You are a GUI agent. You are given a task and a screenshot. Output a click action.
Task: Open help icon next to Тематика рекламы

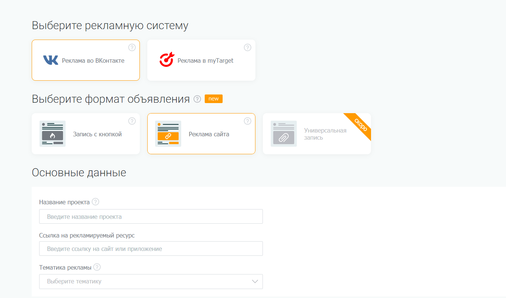click(x=97, y=267)
